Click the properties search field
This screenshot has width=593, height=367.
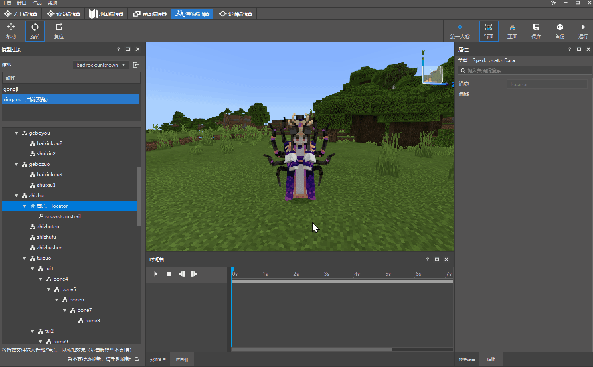pyautogui.click(x=525, y=71)
